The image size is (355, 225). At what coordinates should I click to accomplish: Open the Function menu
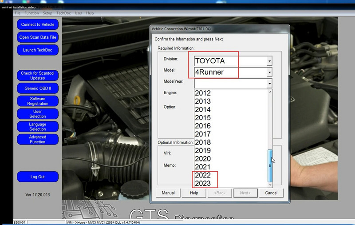(x=32, y=13)
